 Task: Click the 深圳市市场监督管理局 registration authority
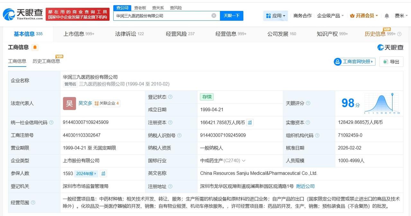pyautogui.click(x=86, y=186)
